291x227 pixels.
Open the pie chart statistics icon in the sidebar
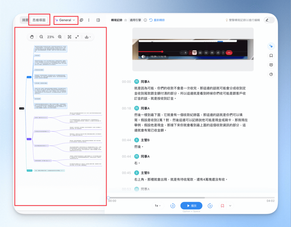pos(271,74)
